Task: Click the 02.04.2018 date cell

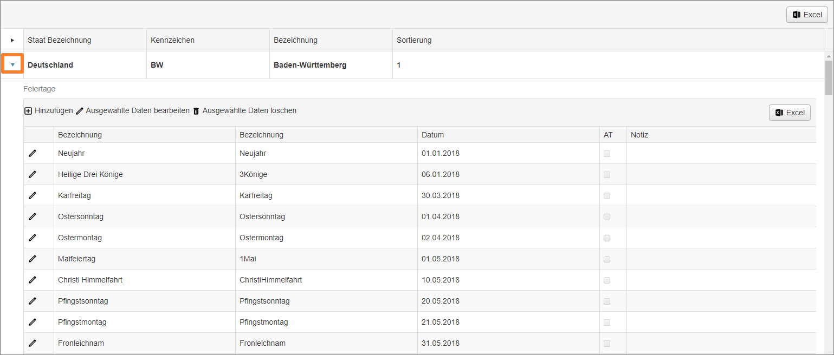Action: [x=508, y=238]
